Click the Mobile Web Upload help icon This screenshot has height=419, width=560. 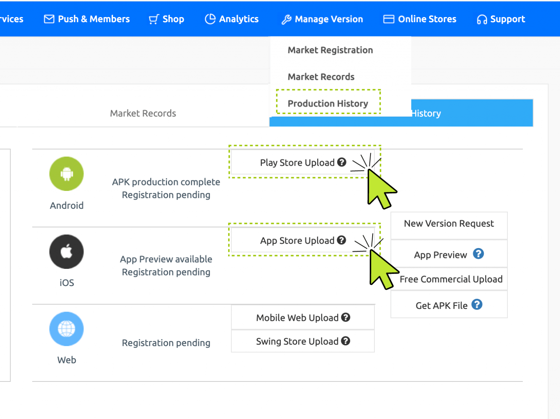click(346, 317)
